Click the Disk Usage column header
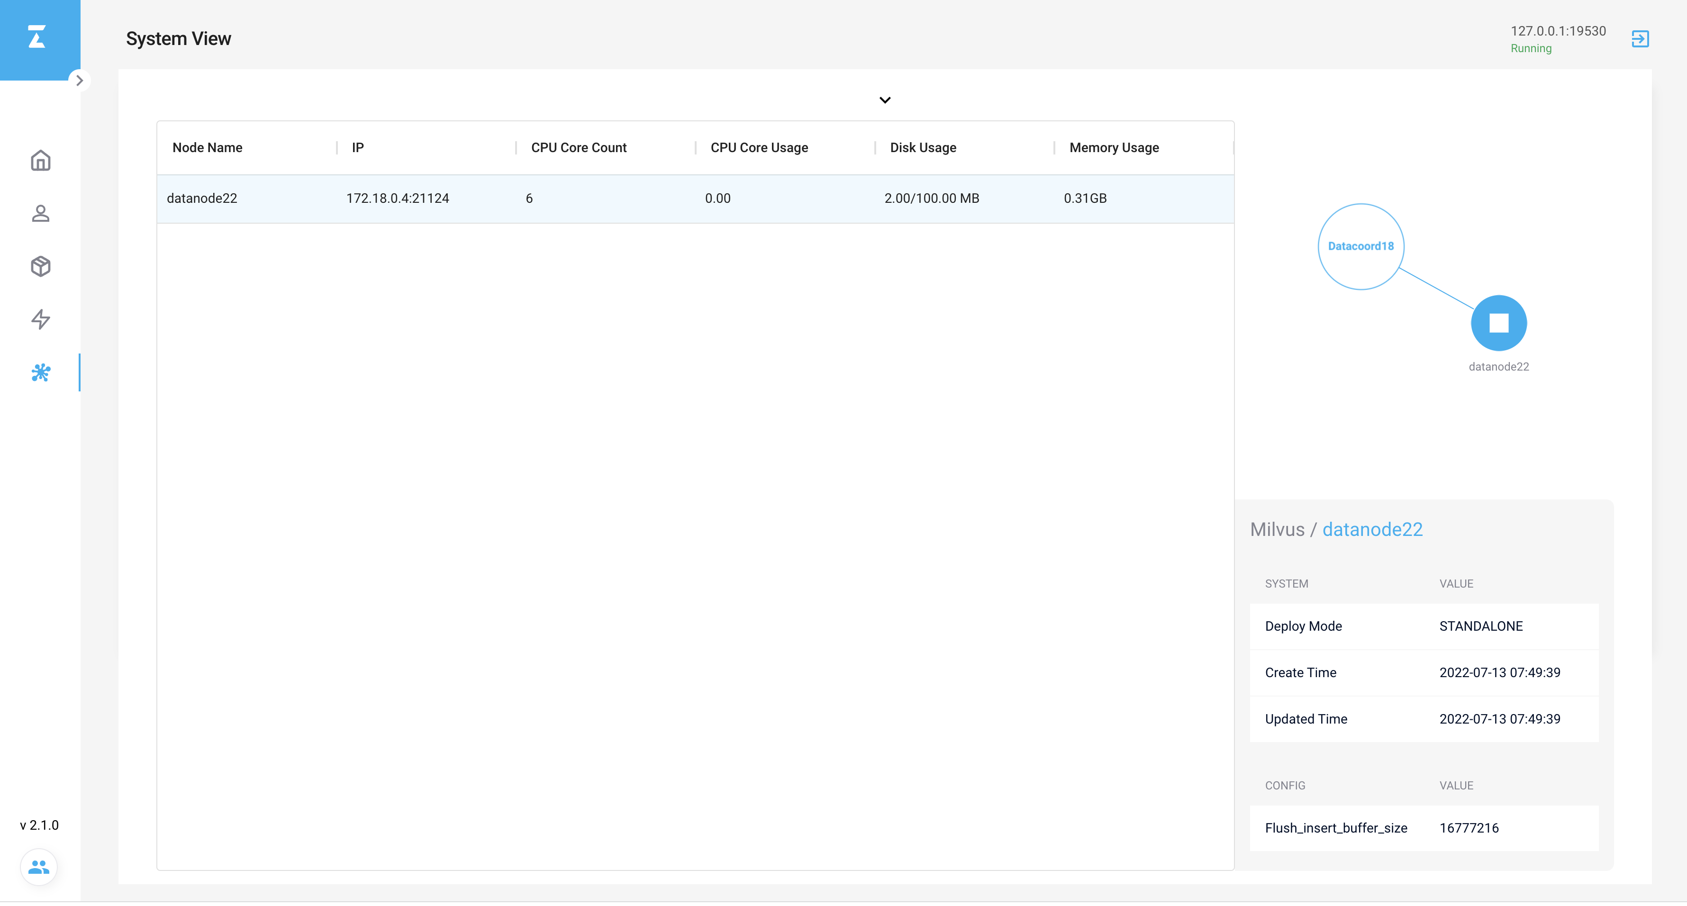Screen dimensions: 1687x906 pos(922,148)
